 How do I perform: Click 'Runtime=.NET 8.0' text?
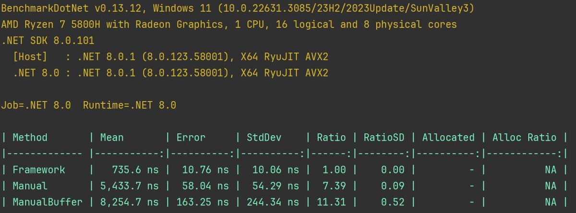[130, 105]
